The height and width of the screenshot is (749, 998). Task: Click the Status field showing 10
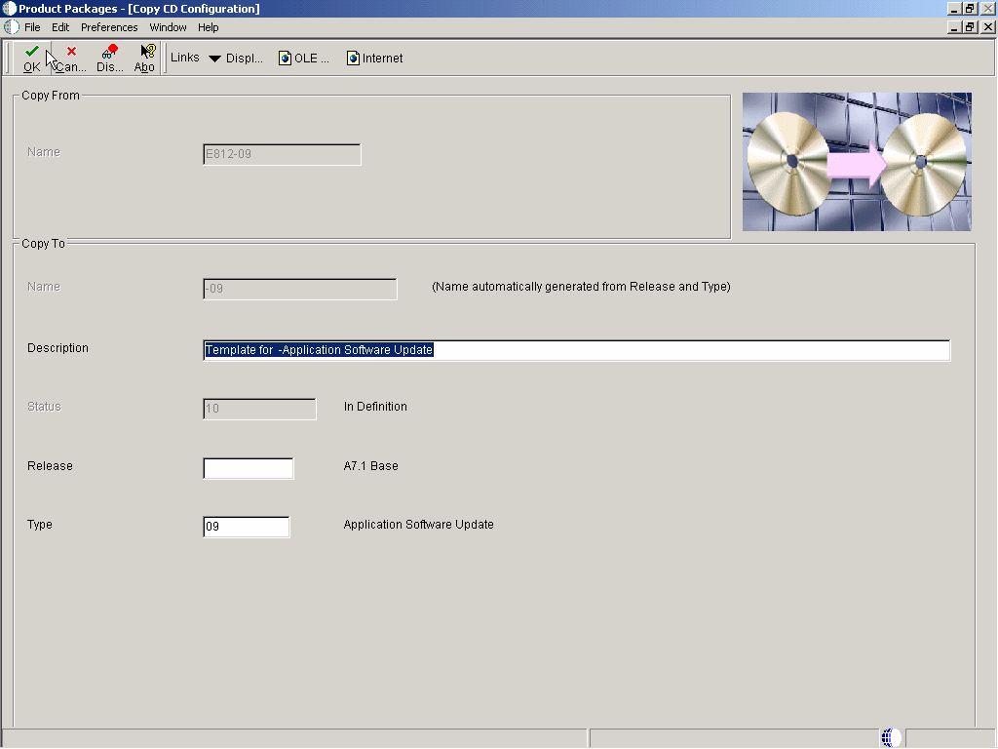[x=259, y=409]
